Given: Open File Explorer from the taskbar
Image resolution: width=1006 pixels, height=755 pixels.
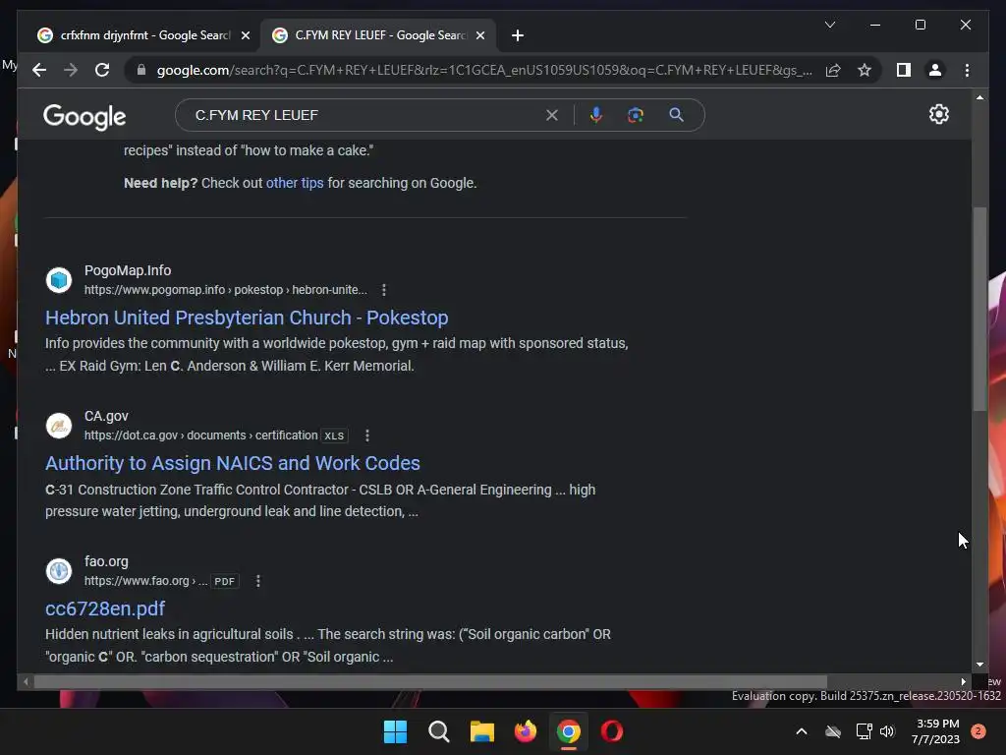Looking at the screenshot, I should pos(481,731).
